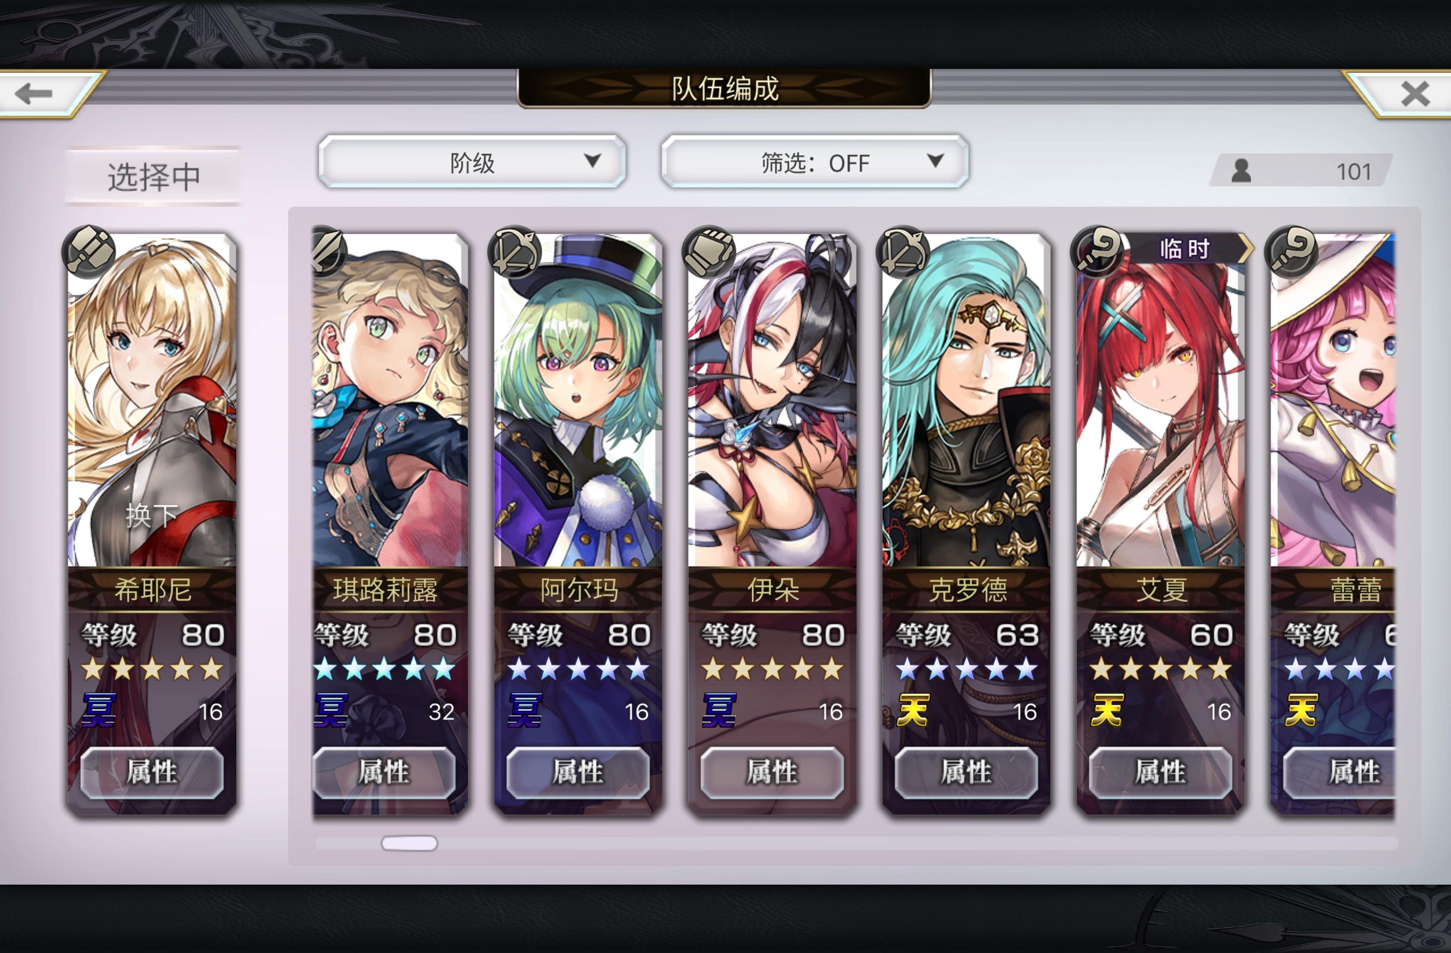This screenshot has width=1451, height=953.
Task: Show 属性 for 艾夏
Action: tap(1160, 772)
